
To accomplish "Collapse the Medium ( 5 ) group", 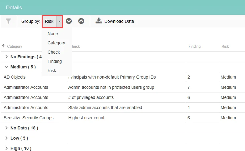I will click(6, 67).
